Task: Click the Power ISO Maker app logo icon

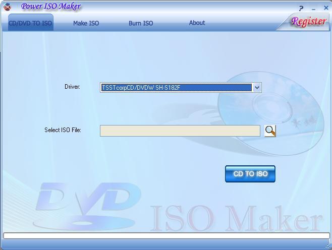Action: tap(8, 7)
